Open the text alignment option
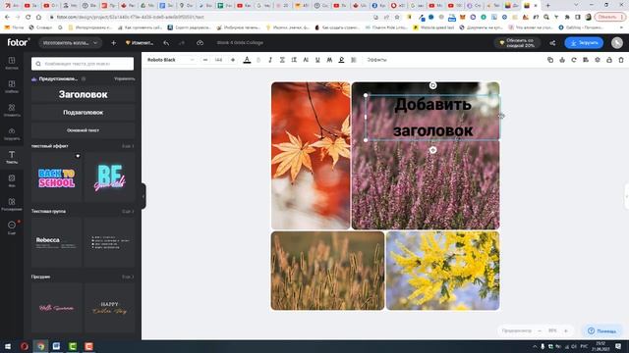The height and width of the screenshot is (353, 629). (282, 60)
